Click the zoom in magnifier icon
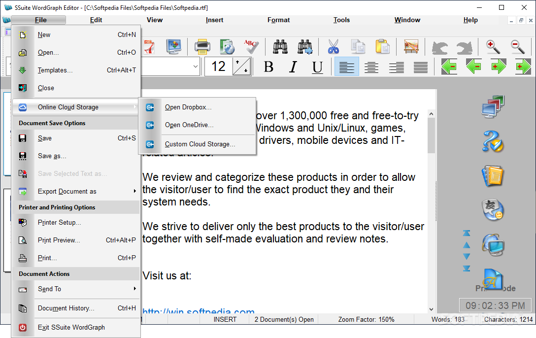 [493, 47]
